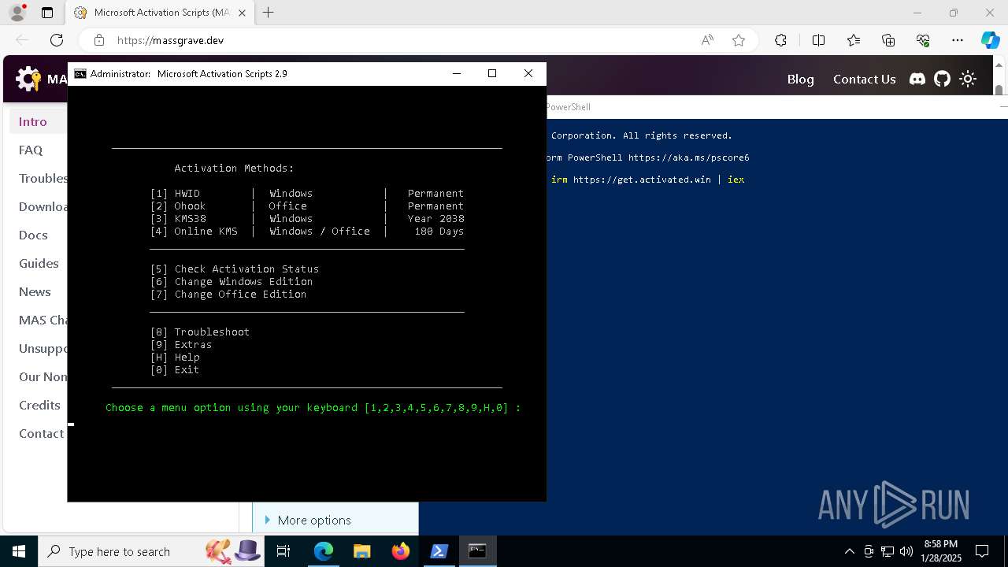Click the cmd window system menu icon

pyautogui.click(x=80, y=73)
